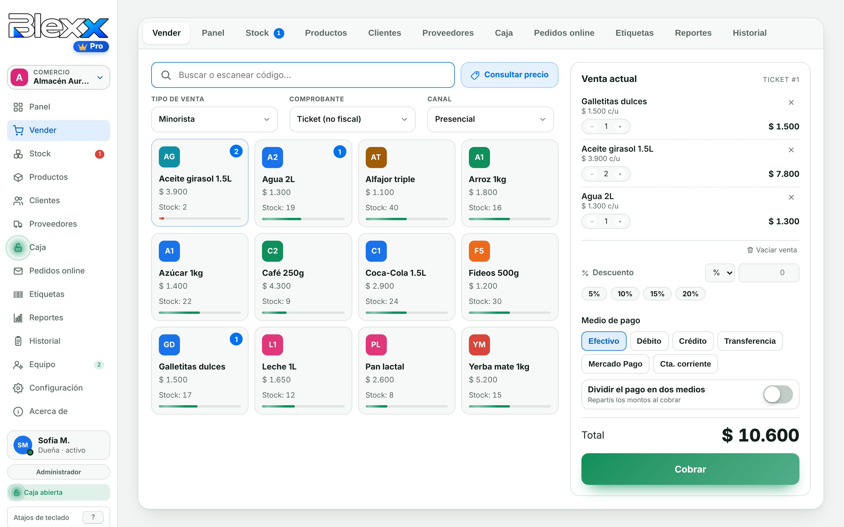Apply the 10% discount chip

[625, 294]
